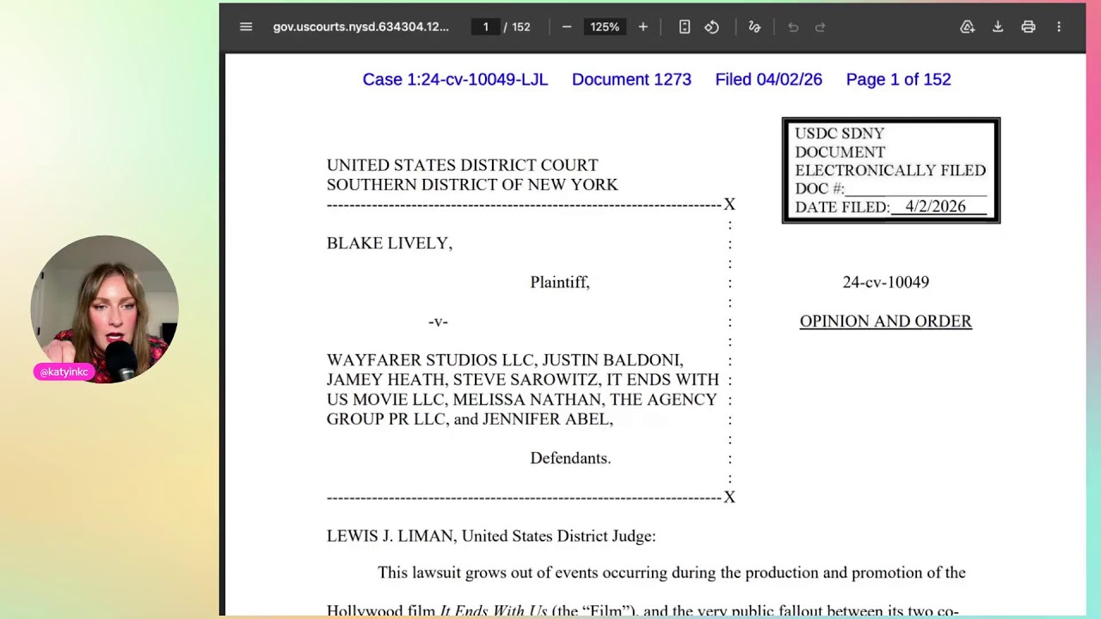The image size is (1101, 619).
Task: Click the name 'BLAKE LIVELY,'
Action: click(x=390, y=243)
